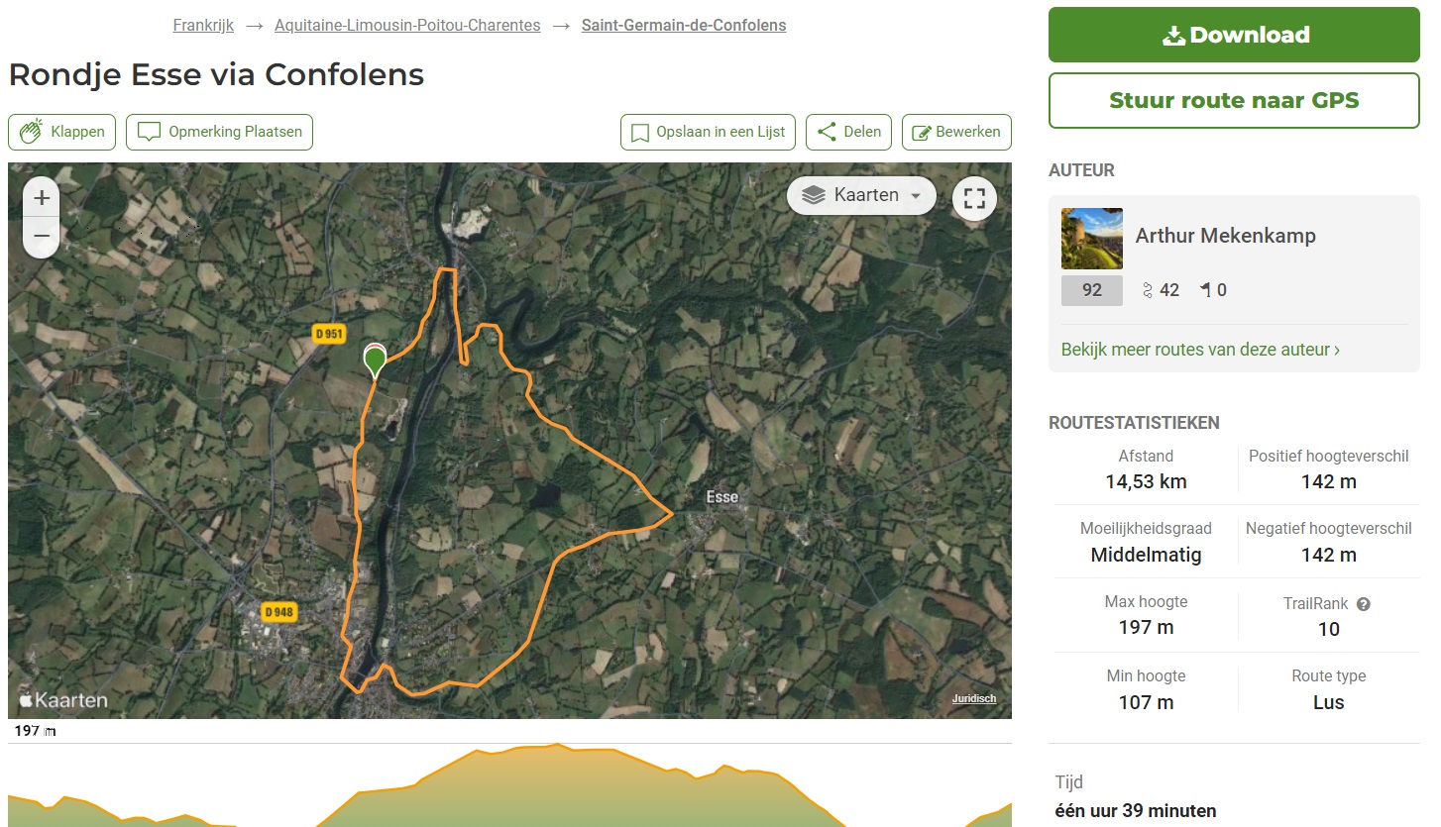The height and width of the screenshot is (827, 1441).
Task: Open Saint-Germain-de-Confolens breadcrumb
Action: coord(684,26)
